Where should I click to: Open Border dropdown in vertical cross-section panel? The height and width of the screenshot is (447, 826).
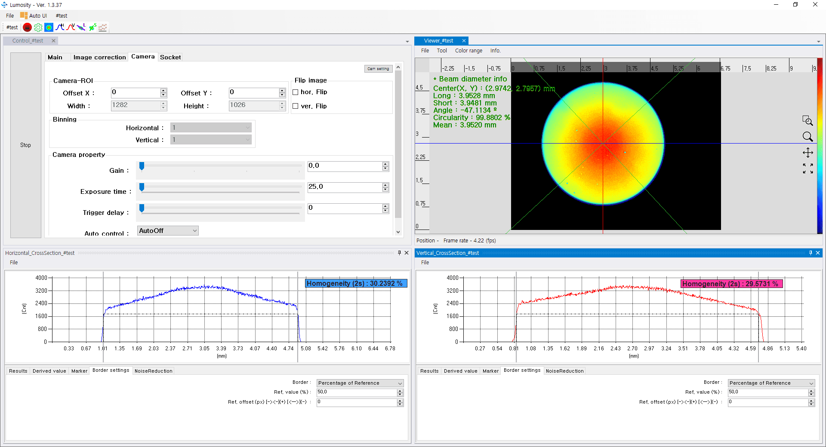point(771,383)
